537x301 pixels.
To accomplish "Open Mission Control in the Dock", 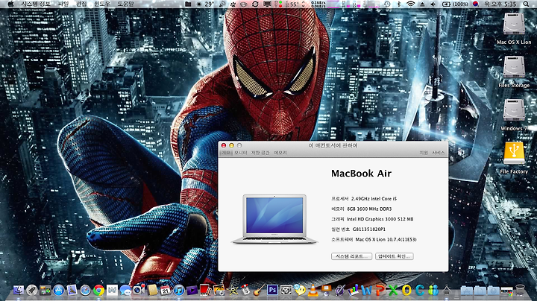I will click(x=45, y=290).
